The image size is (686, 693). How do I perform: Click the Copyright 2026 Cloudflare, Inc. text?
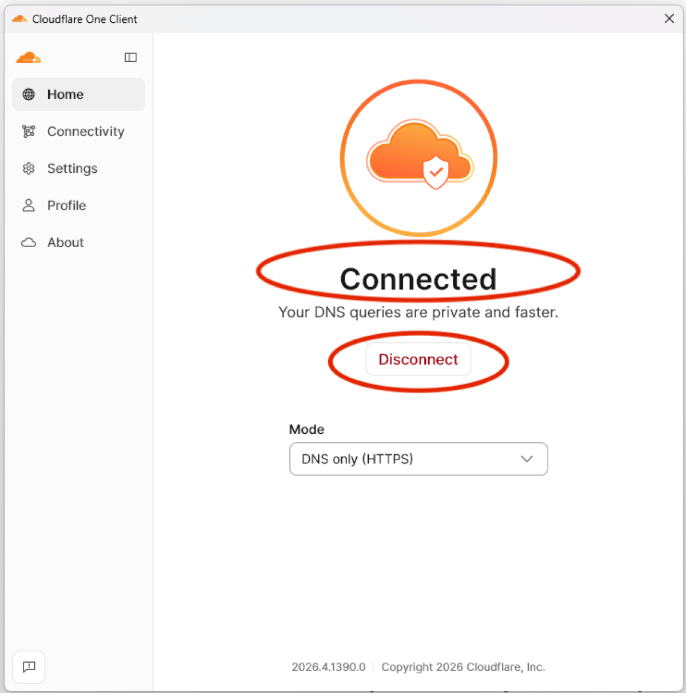pos(463,667)
